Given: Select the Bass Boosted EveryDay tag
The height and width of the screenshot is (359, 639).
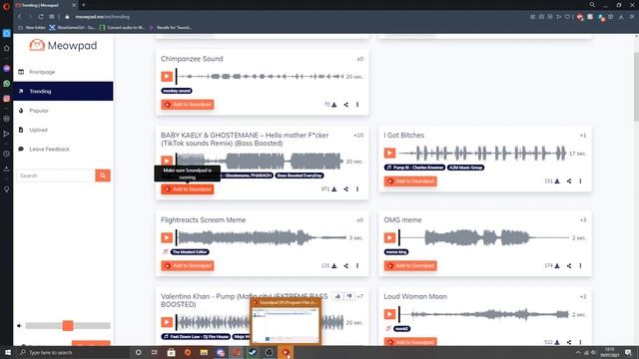Looking at the screenshot, I should pos(300,176).
